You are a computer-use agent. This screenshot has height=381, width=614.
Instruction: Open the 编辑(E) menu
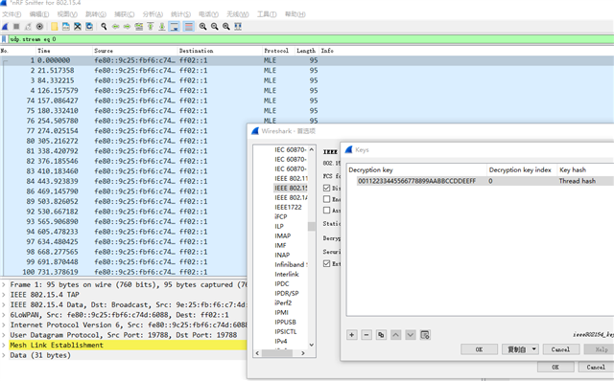coord(39,14)
